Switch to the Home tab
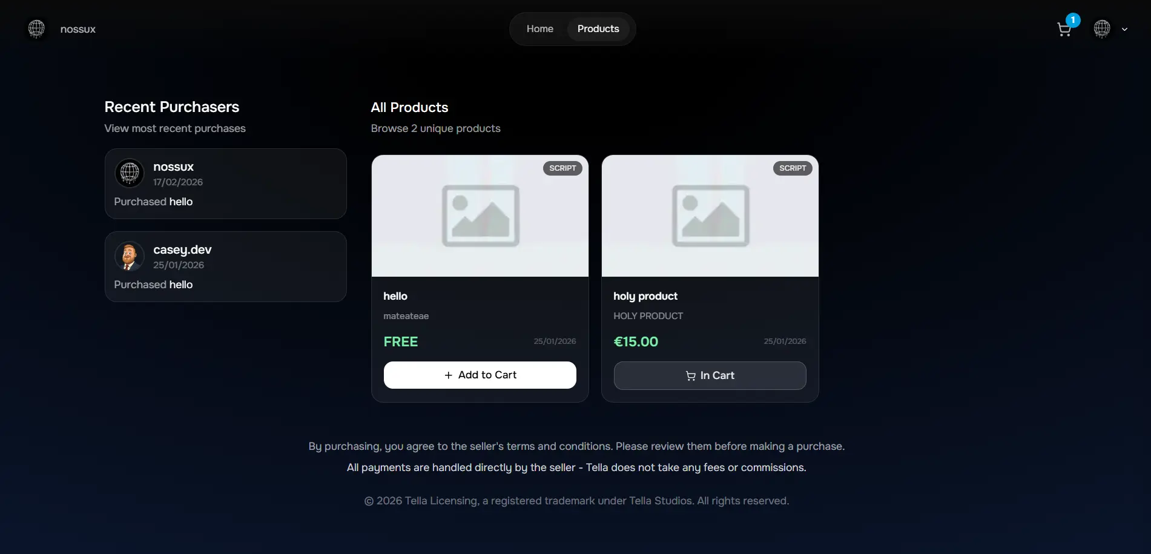This screenshot has height=554, width=1151. point(539,28)
